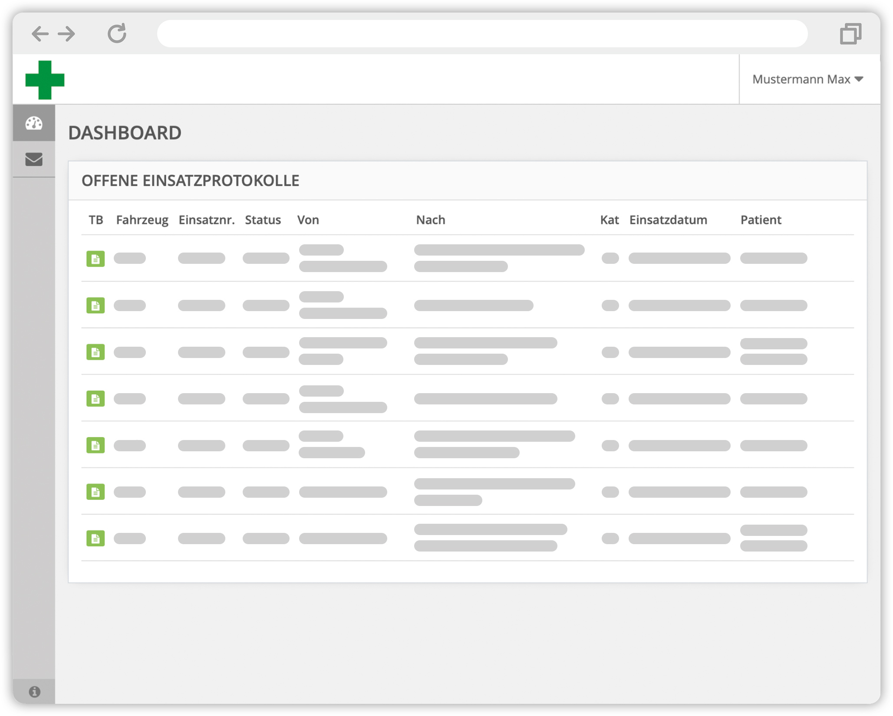Open the messages envelope icon in sidebar
This screenshot has height=716, width=893.
pos(34,158)
